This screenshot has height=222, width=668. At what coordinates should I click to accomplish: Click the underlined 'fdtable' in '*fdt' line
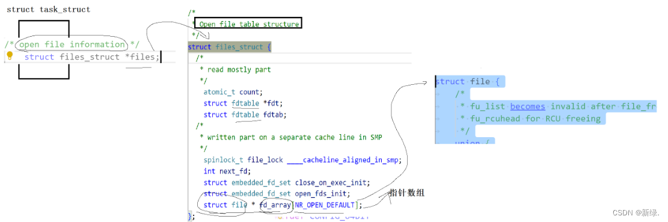pyautogui.click(x=245, y=103)
